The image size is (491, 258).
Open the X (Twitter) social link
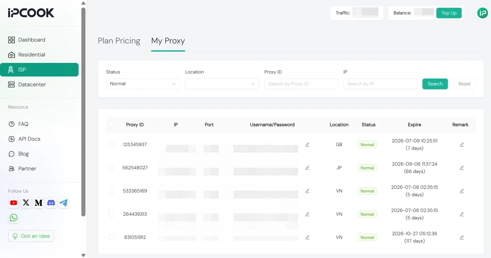[x=26, y=203]
